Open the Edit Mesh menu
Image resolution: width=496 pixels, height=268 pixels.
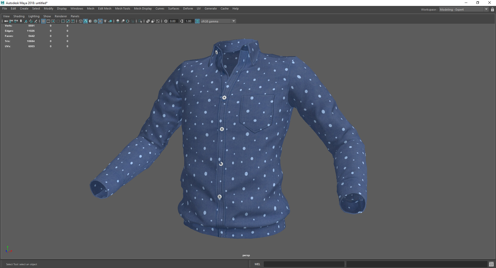[105, 9]
